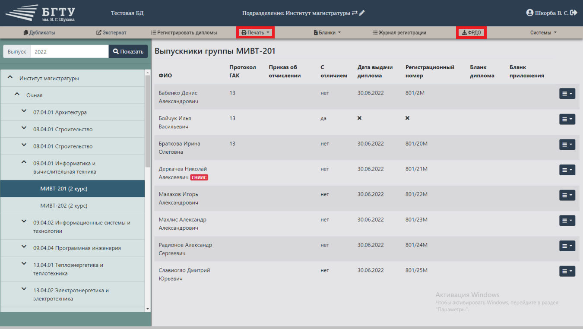Screen dimensions: 583x329
Task: Open actions menu for Махлис Александр Александрович
Action: [567, 220]
